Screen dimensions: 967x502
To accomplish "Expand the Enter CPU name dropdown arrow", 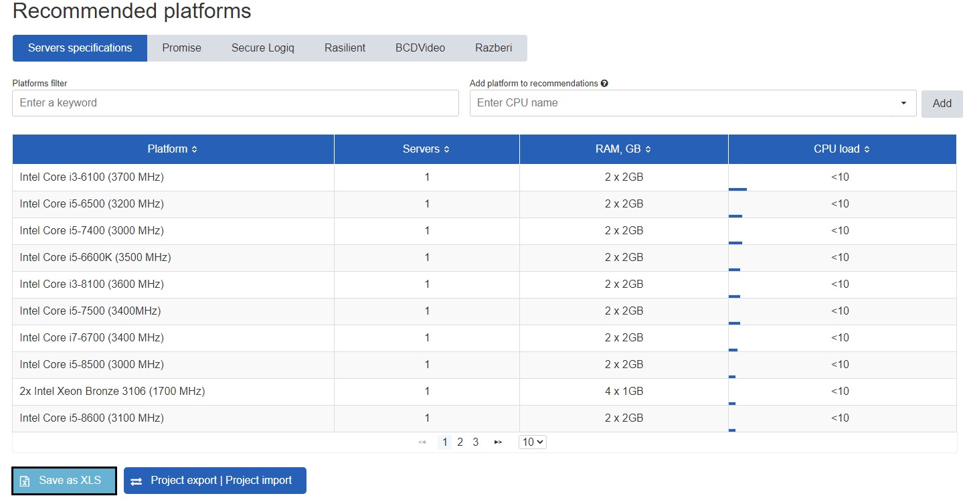I will click(903, 103).
